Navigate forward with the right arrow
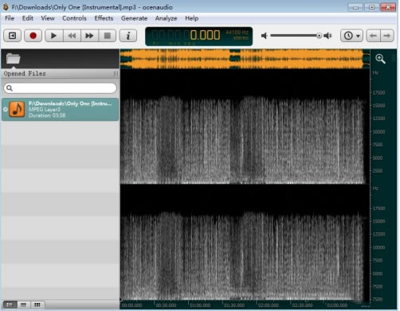Viewport: 400px width, 311px height. tap(387, 36)
